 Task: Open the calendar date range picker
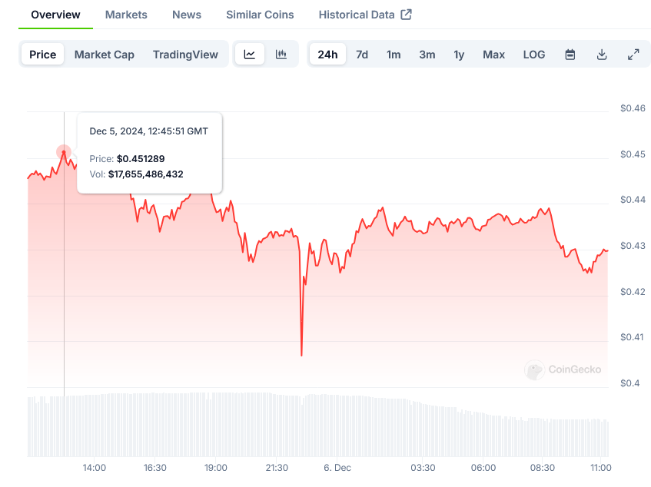point(570,55)
